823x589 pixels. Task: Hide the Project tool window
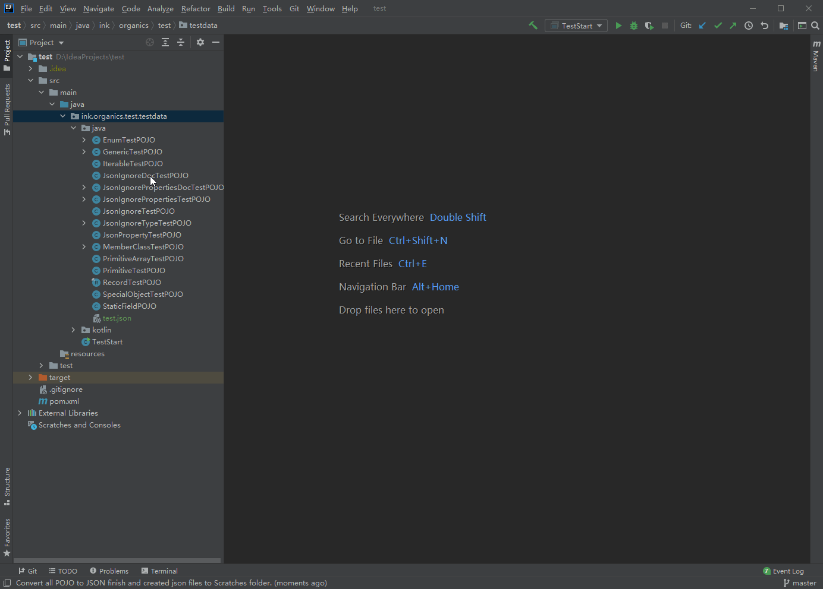pyautogui.click(x=215, y=42)
